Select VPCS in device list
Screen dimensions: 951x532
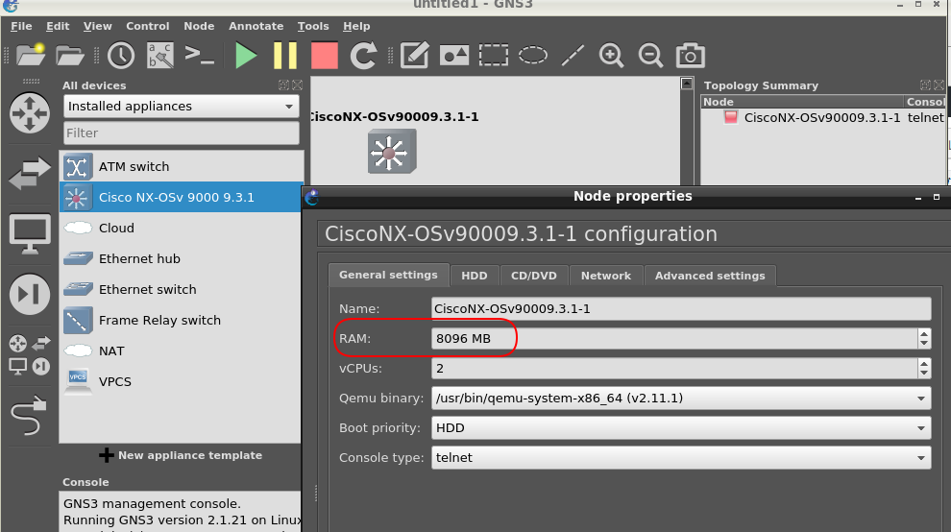[x=181, y=381]
